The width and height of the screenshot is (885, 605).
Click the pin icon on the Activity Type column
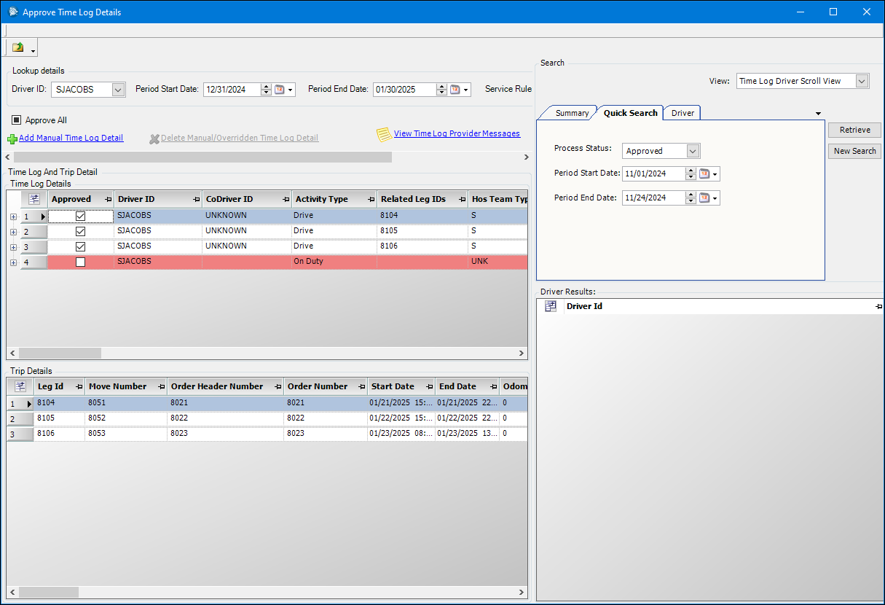[371, 200]
